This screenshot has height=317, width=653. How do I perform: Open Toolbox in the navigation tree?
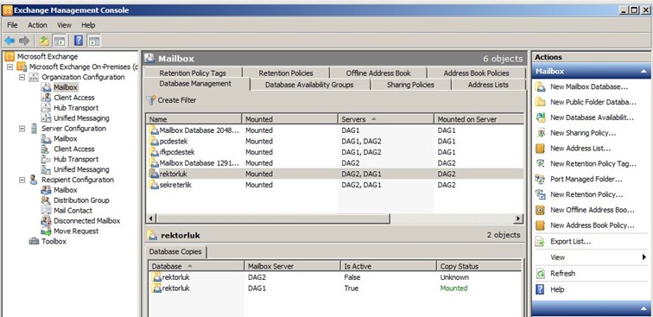click(54, 241)
